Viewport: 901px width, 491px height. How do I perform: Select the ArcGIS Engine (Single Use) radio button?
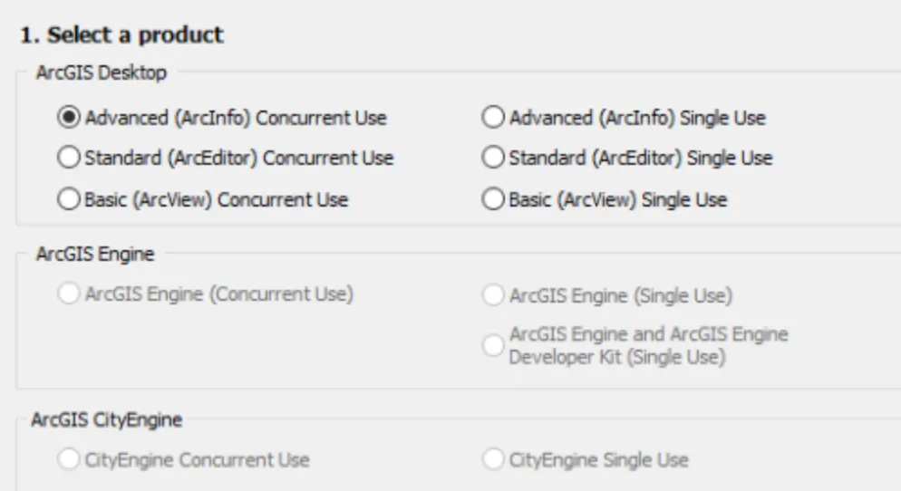click(x=494, y=294)
